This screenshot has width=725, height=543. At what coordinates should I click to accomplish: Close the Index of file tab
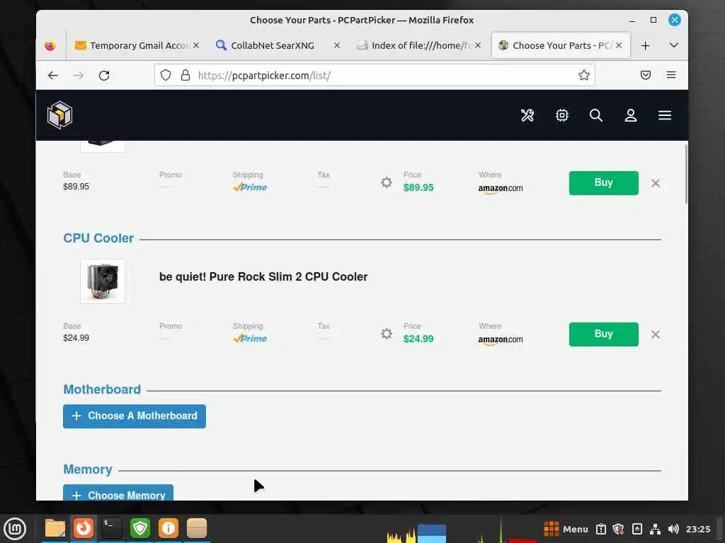click(x=478, y=45)
